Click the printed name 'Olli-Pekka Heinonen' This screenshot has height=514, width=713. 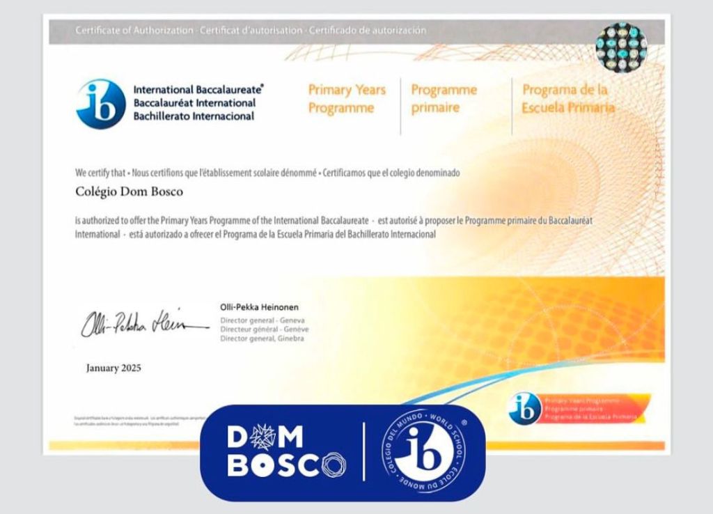tap(259, 307)
